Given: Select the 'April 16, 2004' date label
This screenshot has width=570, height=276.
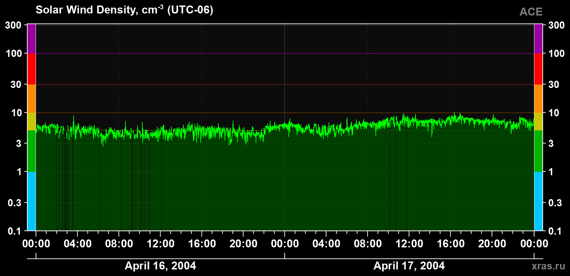Looking at the screenshot, I should pyautogui.click(x=160, y=266).
